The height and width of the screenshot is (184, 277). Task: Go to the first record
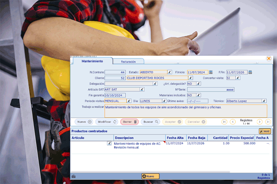(x=224, y=122)
